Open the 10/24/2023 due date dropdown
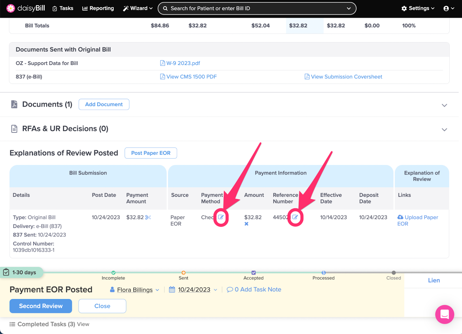462x334 pixels. pyautogui.click(x=194, y=290)
